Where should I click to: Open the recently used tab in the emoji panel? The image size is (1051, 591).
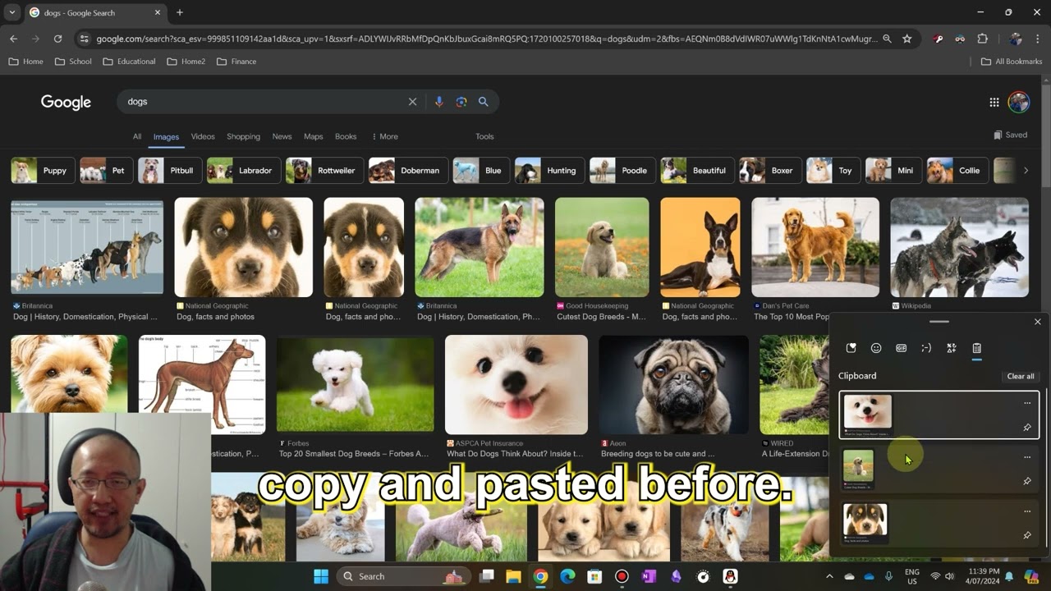click(x=851, y=348)
